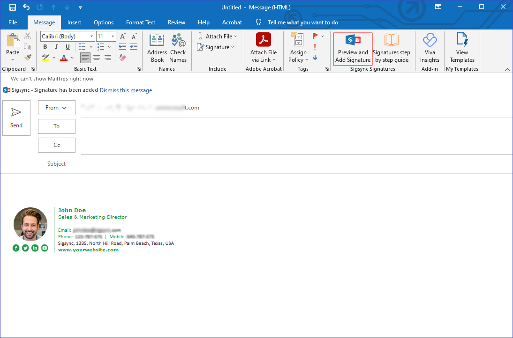
Task: Open the Format Text tab
Action: [140, 22]
